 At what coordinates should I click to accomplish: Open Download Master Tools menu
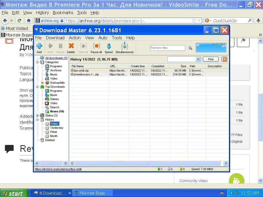tap(117, 38)
